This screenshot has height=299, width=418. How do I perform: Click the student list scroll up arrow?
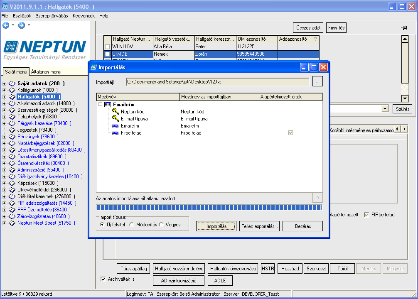[x=405, y=39]
